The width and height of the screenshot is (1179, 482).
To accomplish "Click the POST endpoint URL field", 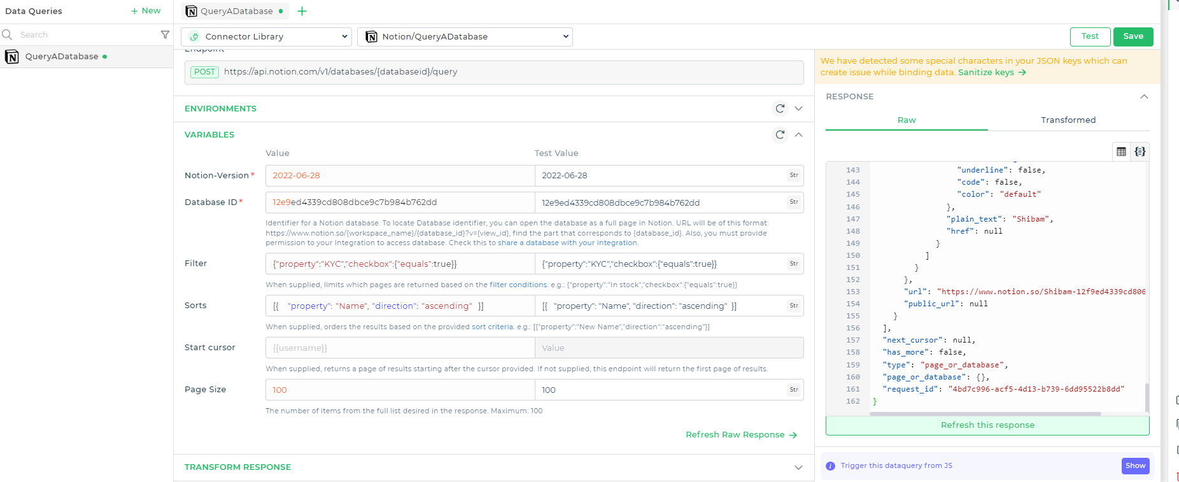I will (x=494, y=72).
